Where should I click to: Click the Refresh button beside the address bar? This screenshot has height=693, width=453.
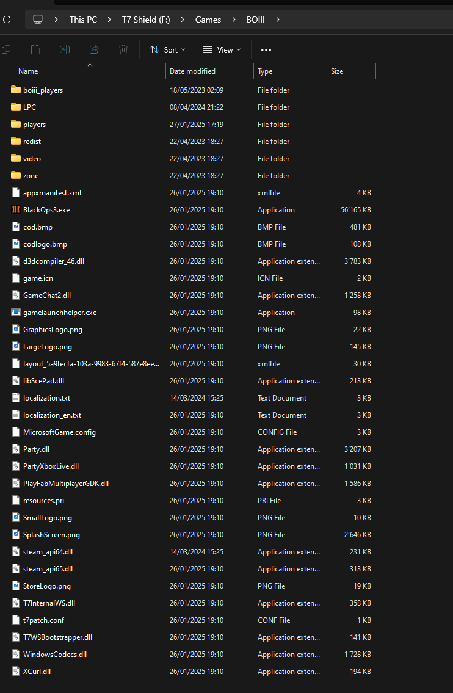click(x=7, y=20)
